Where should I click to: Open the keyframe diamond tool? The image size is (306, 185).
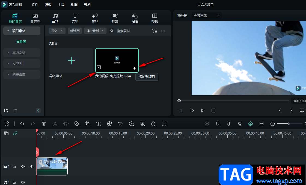pyautogui.click(x=120, y=124)
